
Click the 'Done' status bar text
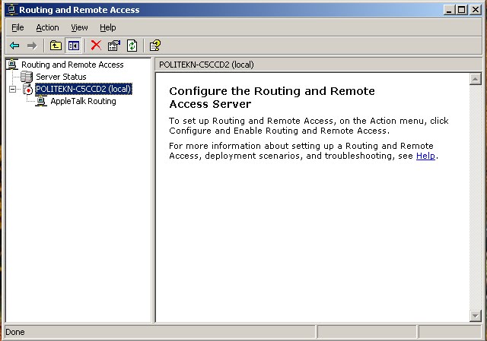tap(15, 332)
